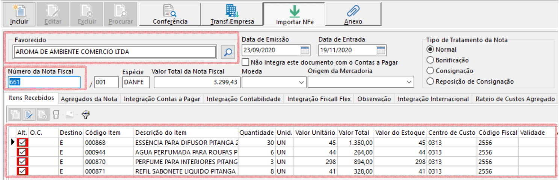The image size is (559, 180).
Task: Open Rateio de Custos Agregado tab
Action: click(x=515, y=99)
